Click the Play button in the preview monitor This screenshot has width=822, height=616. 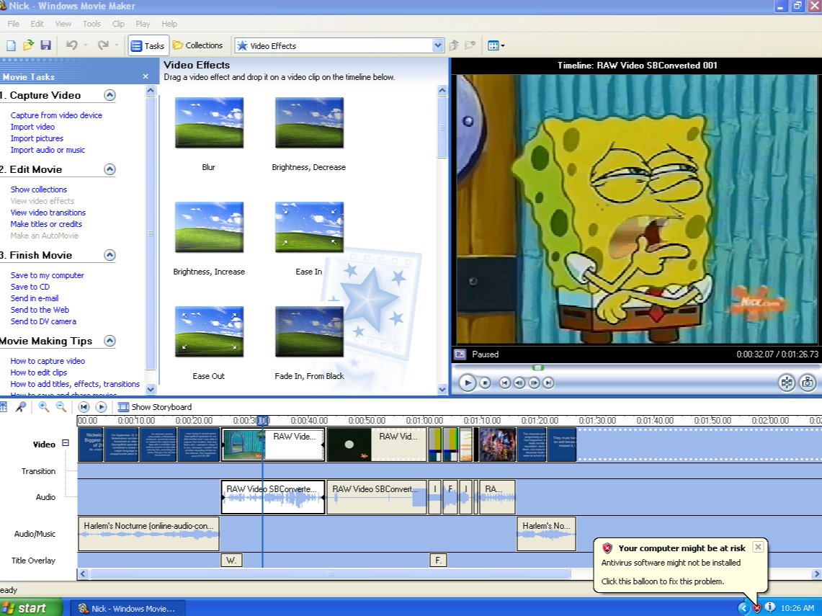point(467,383)
